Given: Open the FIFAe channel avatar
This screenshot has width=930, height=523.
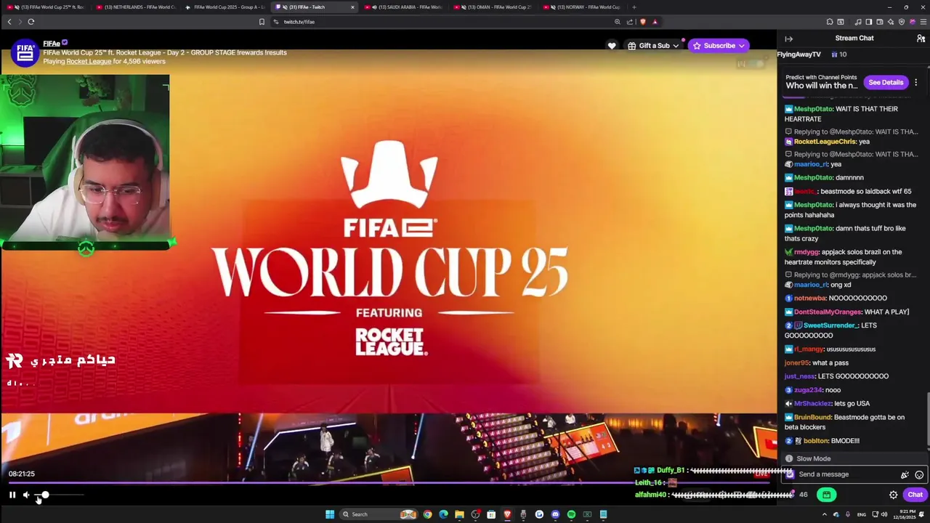Looking at the screenshot, I should 25,52.
